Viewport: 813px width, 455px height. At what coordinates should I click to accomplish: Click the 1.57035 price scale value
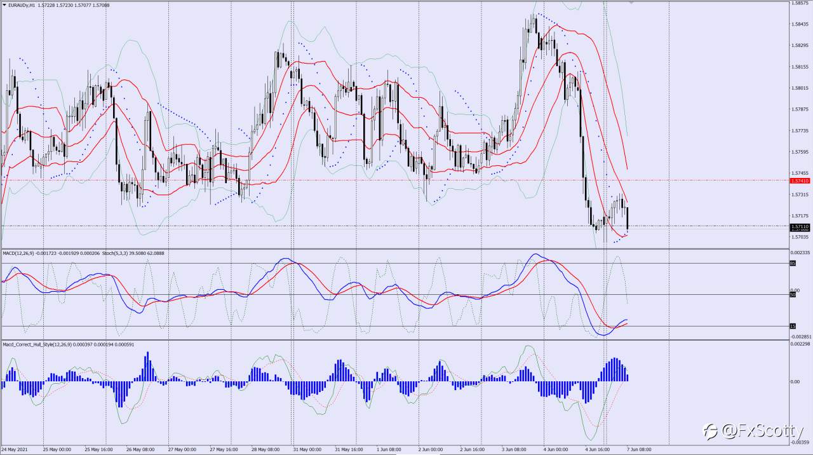[800, 237]
